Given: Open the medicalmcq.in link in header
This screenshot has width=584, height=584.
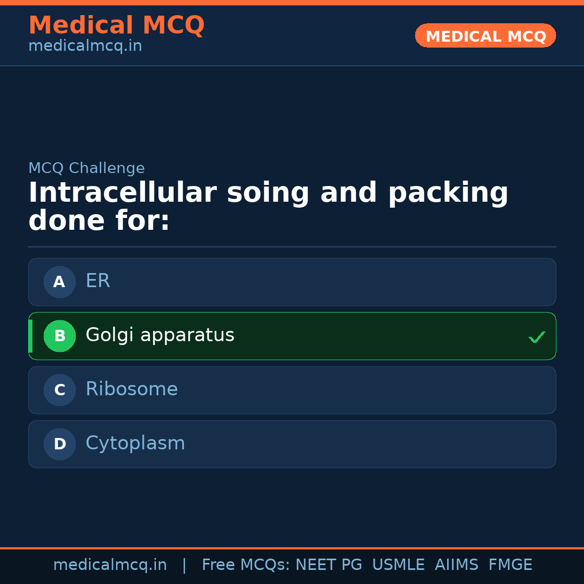Looking at the screenshot, I should pos(85,46).
